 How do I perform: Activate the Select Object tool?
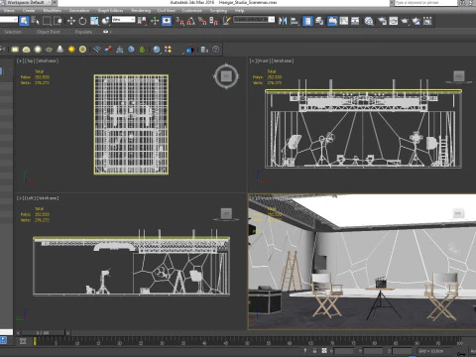(x=24, y=21)
